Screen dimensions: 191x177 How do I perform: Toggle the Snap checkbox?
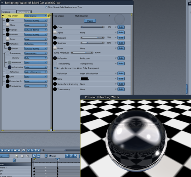coord(50,156)
